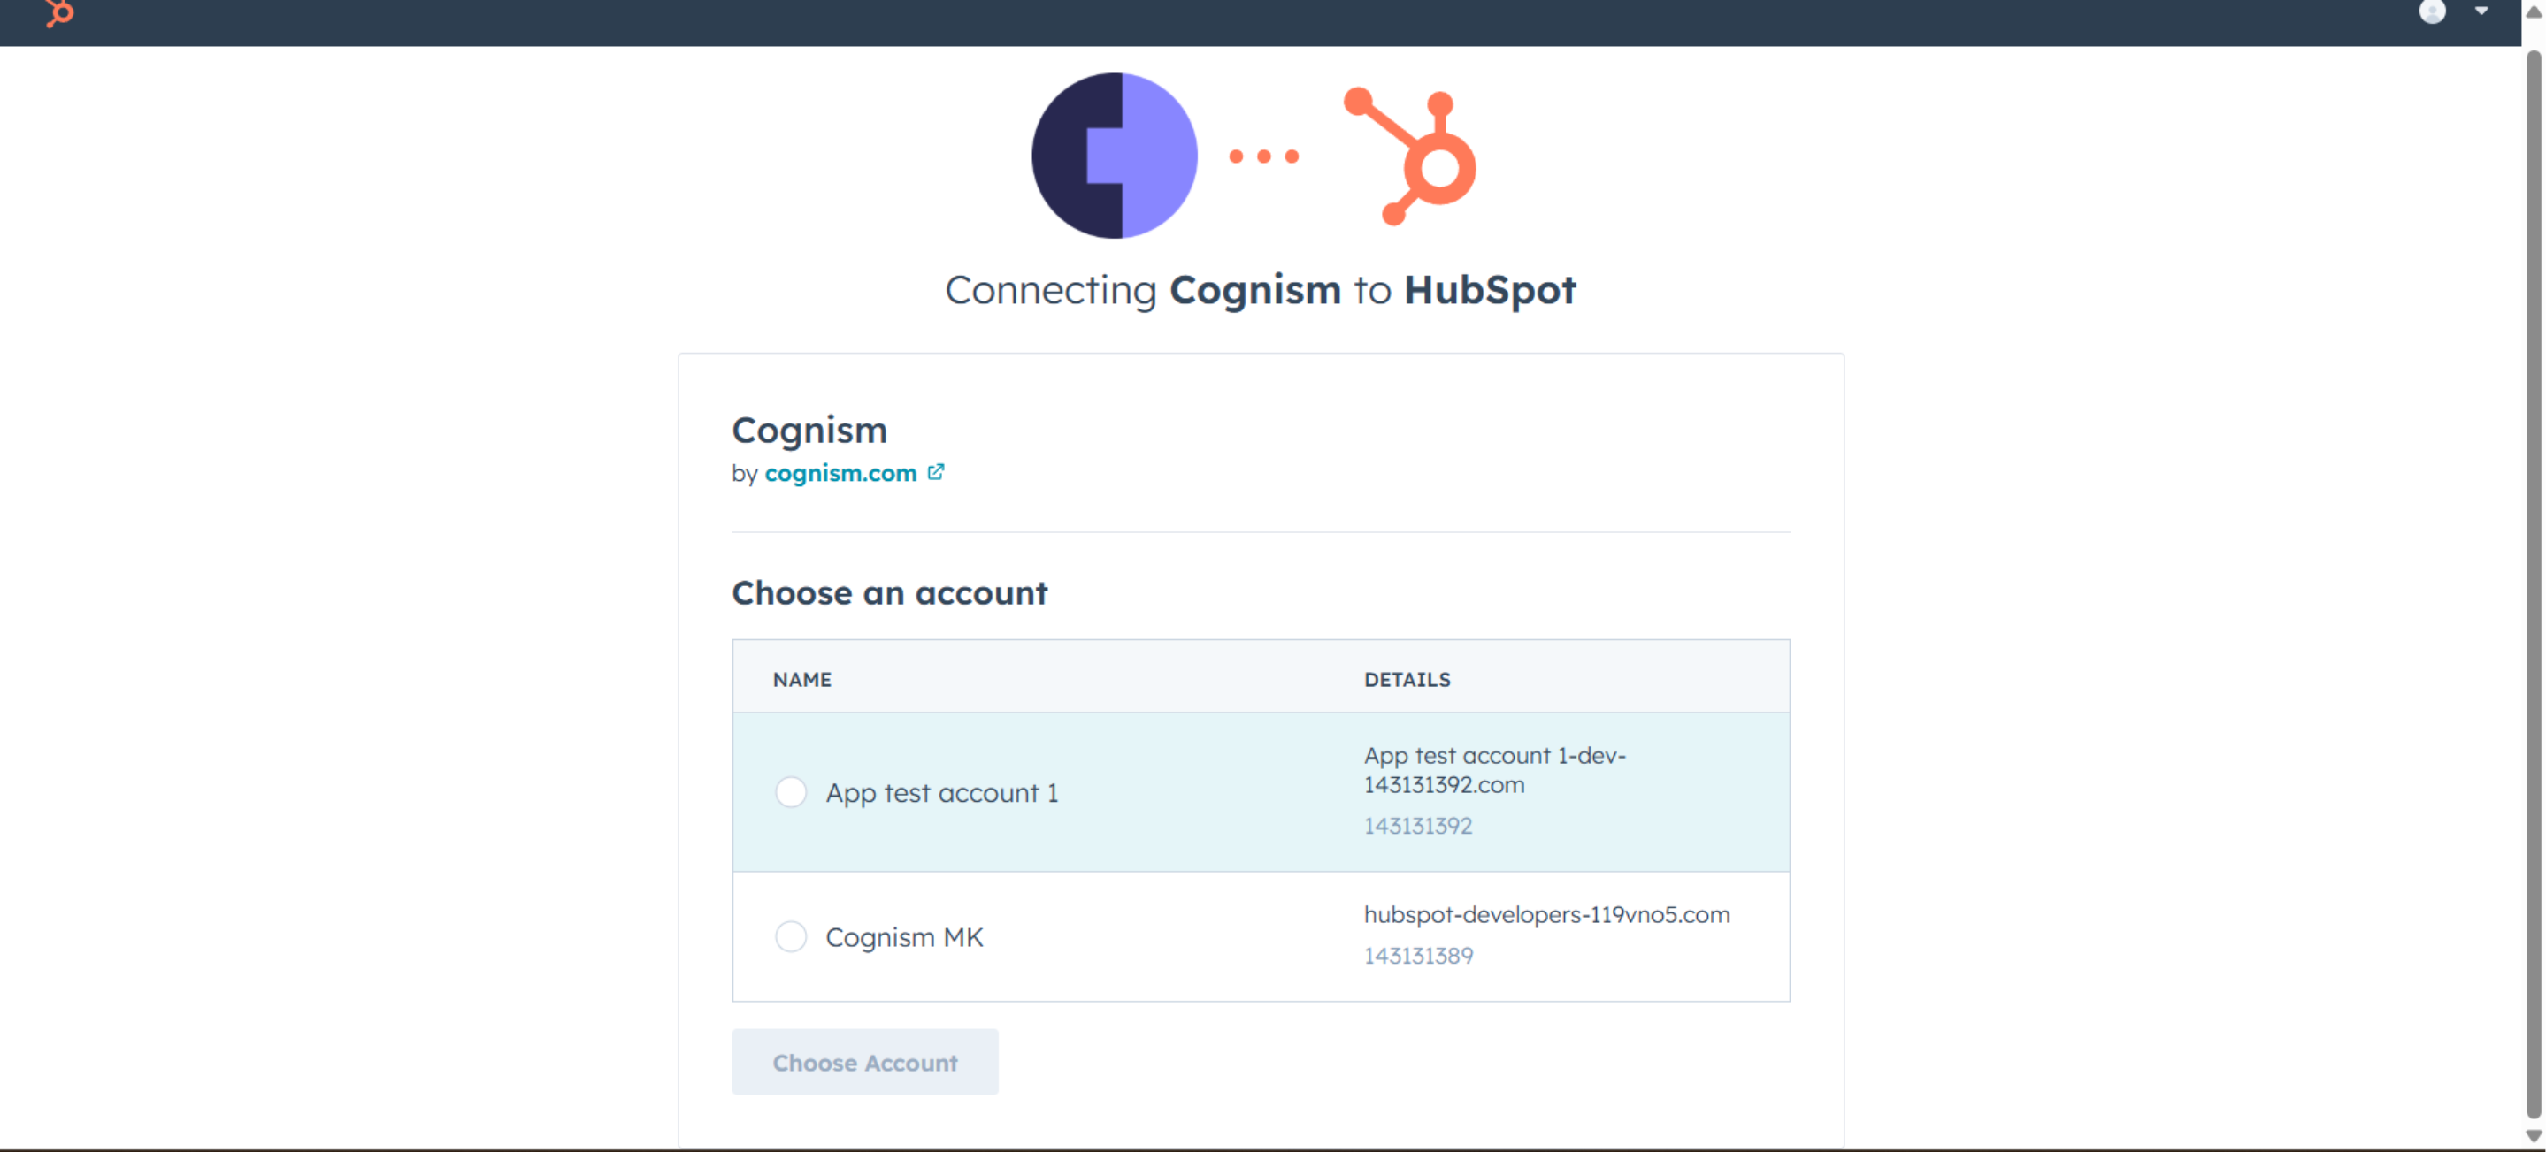
Task: Click the NAME column header
Action: tap(801, 680)
